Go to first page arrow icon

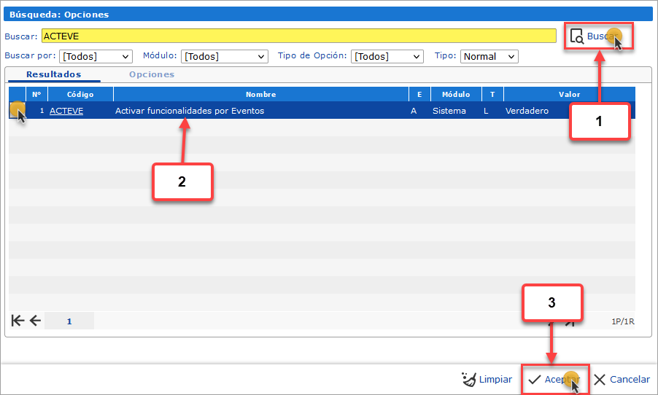(x=18, y=321)
